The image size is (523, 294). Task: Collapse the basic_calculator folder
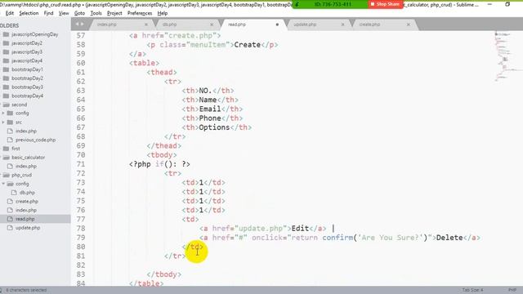point(28,158)
